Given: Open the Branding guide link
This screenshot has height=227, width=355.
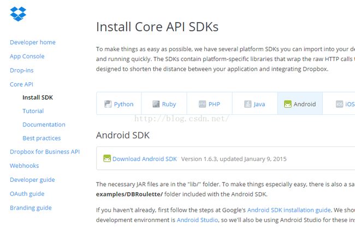Looking at the screenshot, I should [31, 208].
